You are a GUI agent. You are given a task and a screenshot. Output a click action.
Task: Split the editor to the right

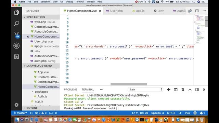click(197, 11)
